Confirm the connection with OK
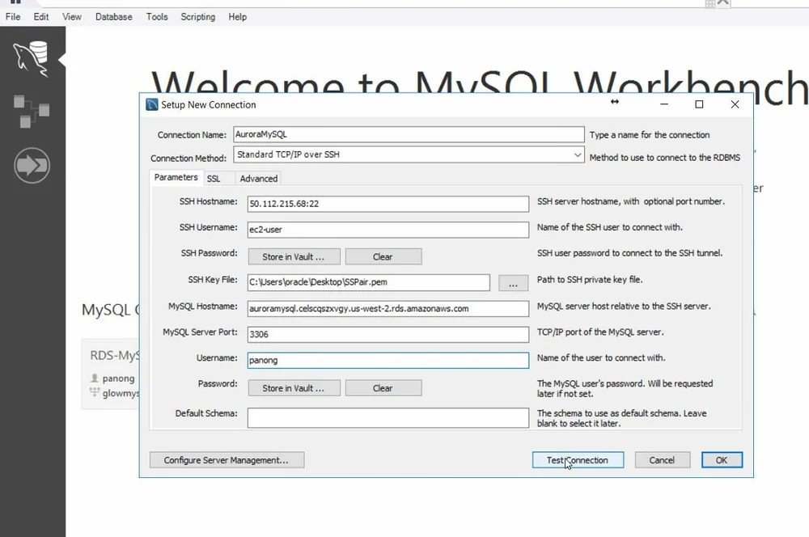Viewport: 809px width, 537px height. [722, 460]
